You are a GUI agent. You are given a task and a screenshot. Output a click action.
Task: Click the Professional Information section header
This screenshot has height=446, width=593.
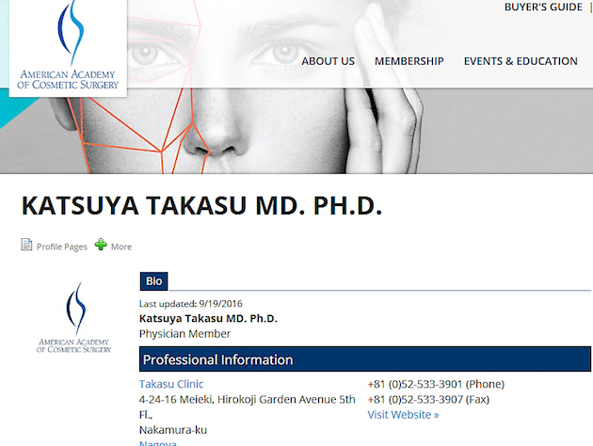[x=365, y=359]
